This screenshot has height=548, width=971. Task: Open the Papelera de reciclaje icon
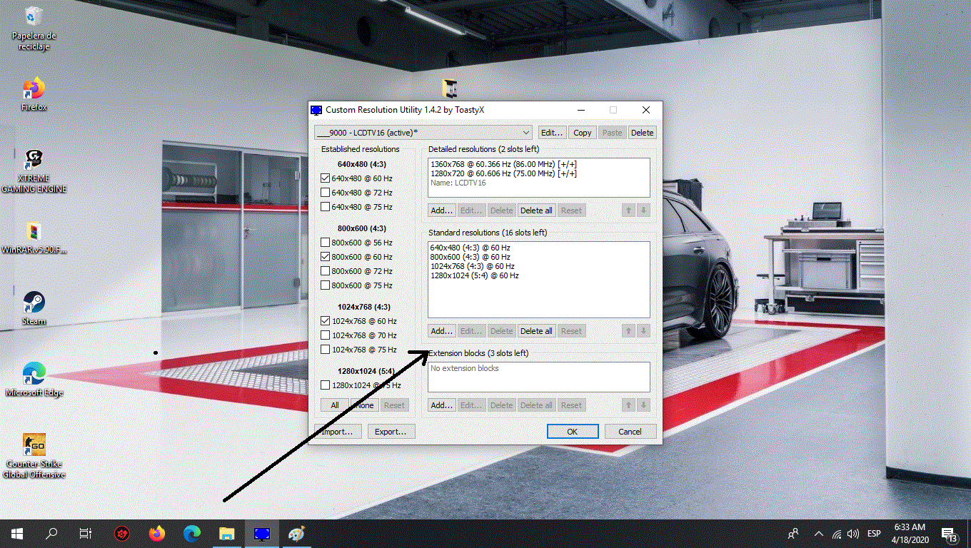[x=33, y=18]
